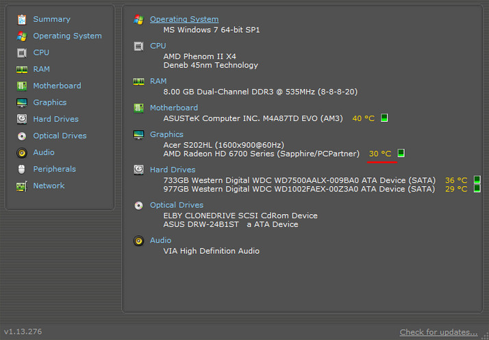Screen dimensions: 489x340
Task: Click the Optical Drives heading in main panel
Action: click(177, 205)
